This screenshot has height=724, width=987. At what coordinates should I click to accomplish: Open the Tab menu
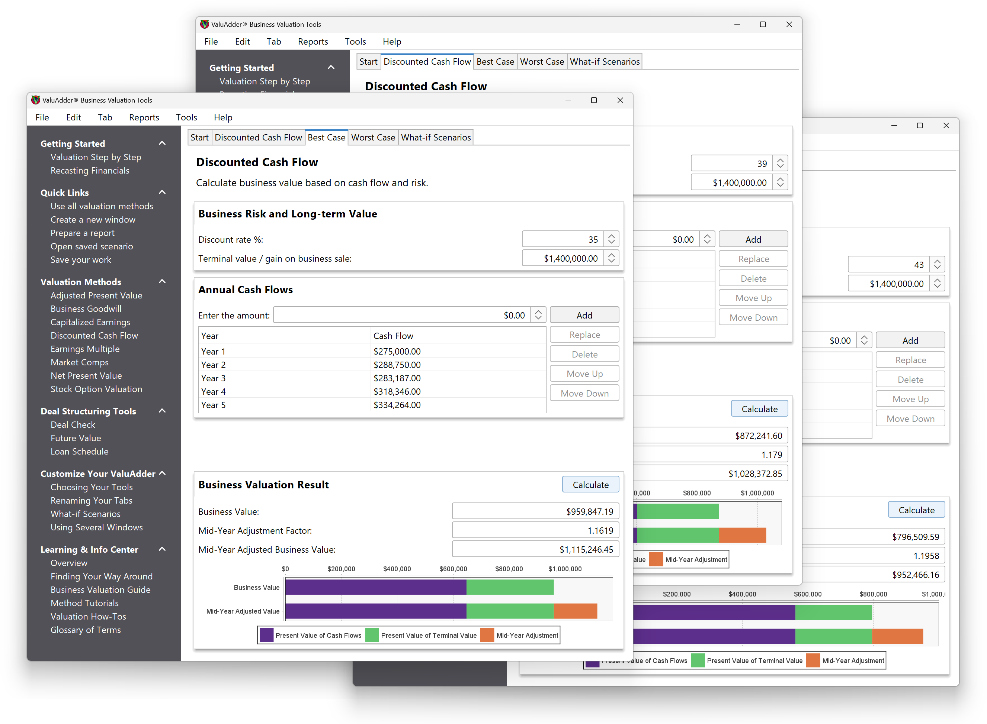pyautogui.click(x=105, y=117)
